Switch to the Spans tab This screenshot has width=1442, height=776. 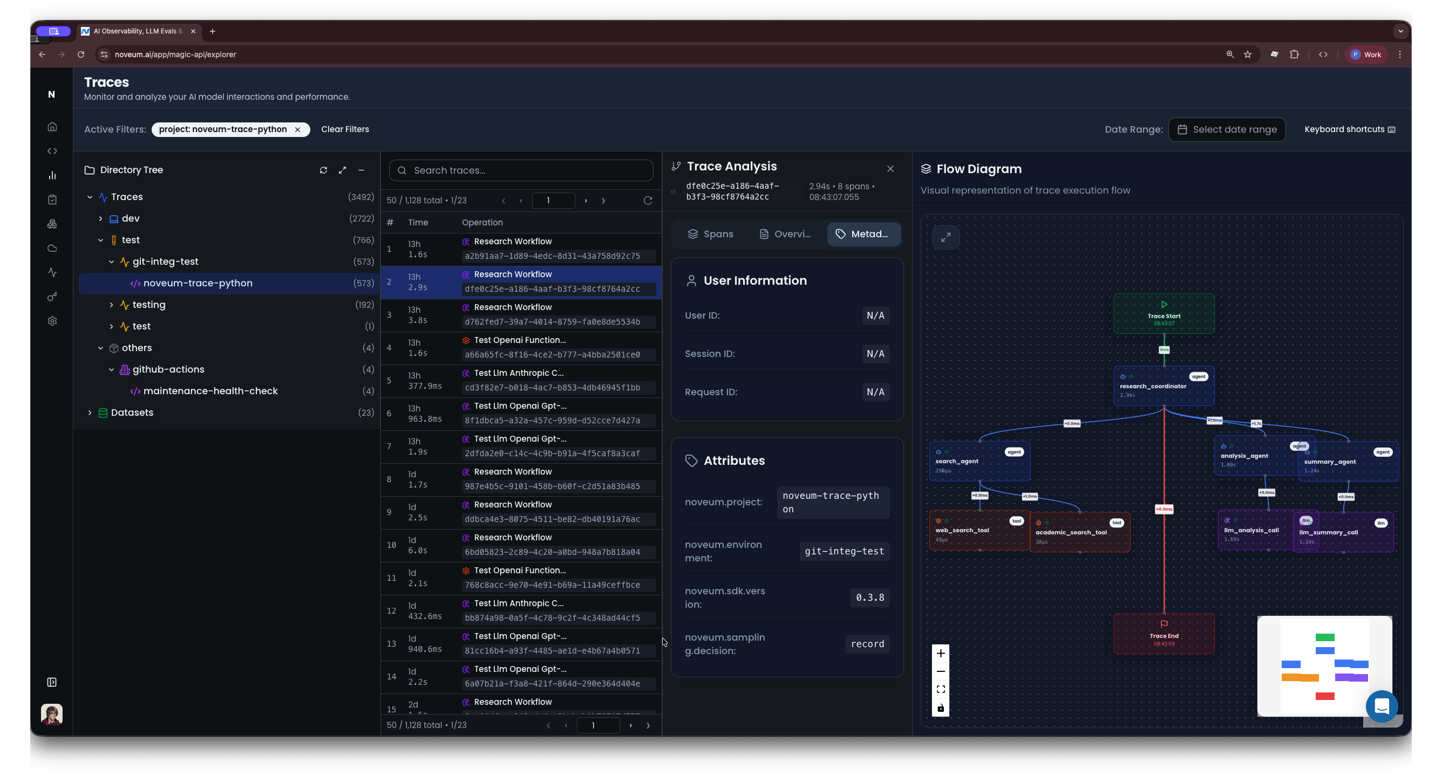click(x=710, y=234)
